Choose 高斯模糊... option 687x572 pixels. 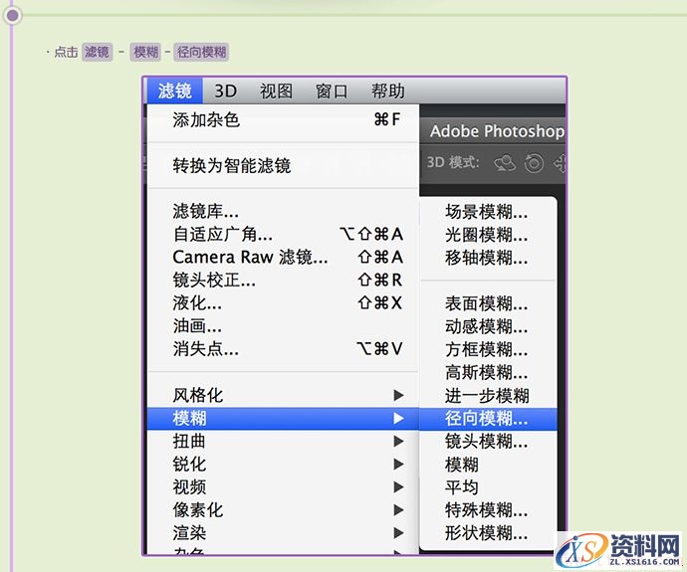point(488,372)
